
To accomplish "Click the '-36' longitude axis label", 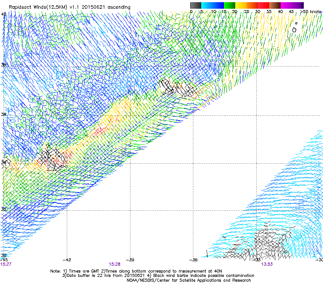I will [193, 260].
